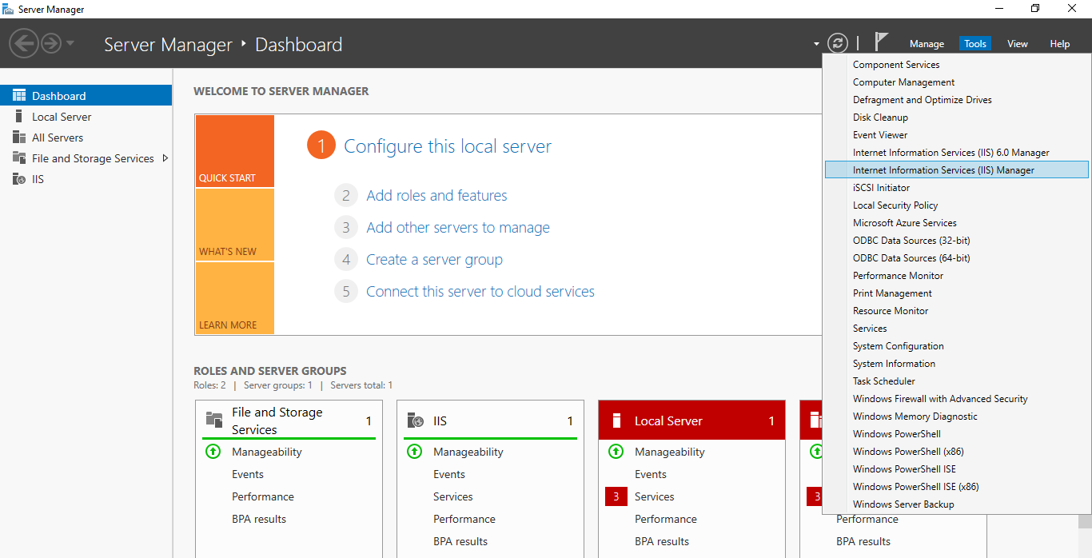
Task: Open dropdown arrow left of refresh icon
Action: (x=816, y=44)
